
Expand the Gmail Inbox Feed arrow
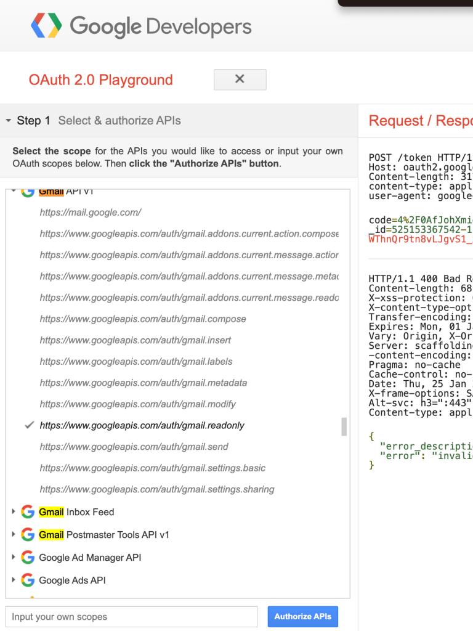pyautogui.click(x=14, y=511)
